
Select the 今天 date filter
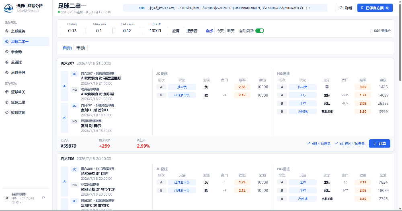pos(220,31)
